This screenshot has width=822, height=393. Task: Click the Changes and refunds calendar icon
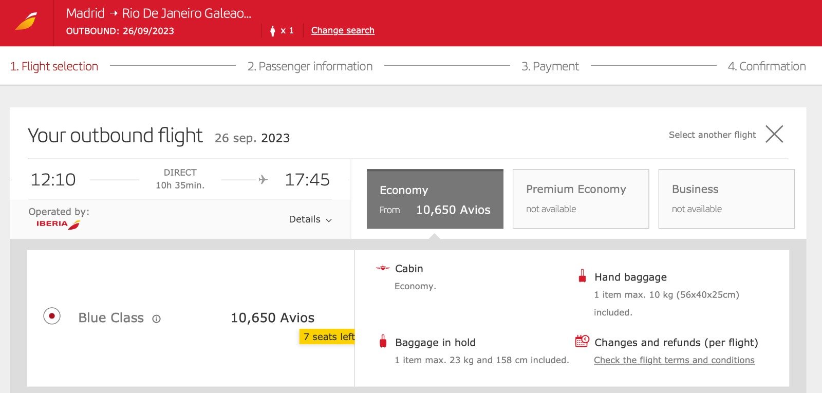pos(582,341)
